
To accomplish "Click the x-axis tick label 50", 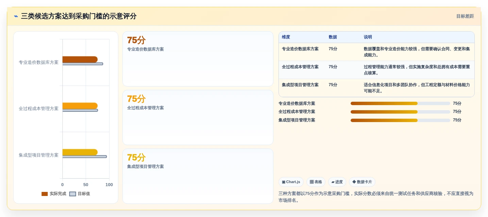I will coord(86,185).
